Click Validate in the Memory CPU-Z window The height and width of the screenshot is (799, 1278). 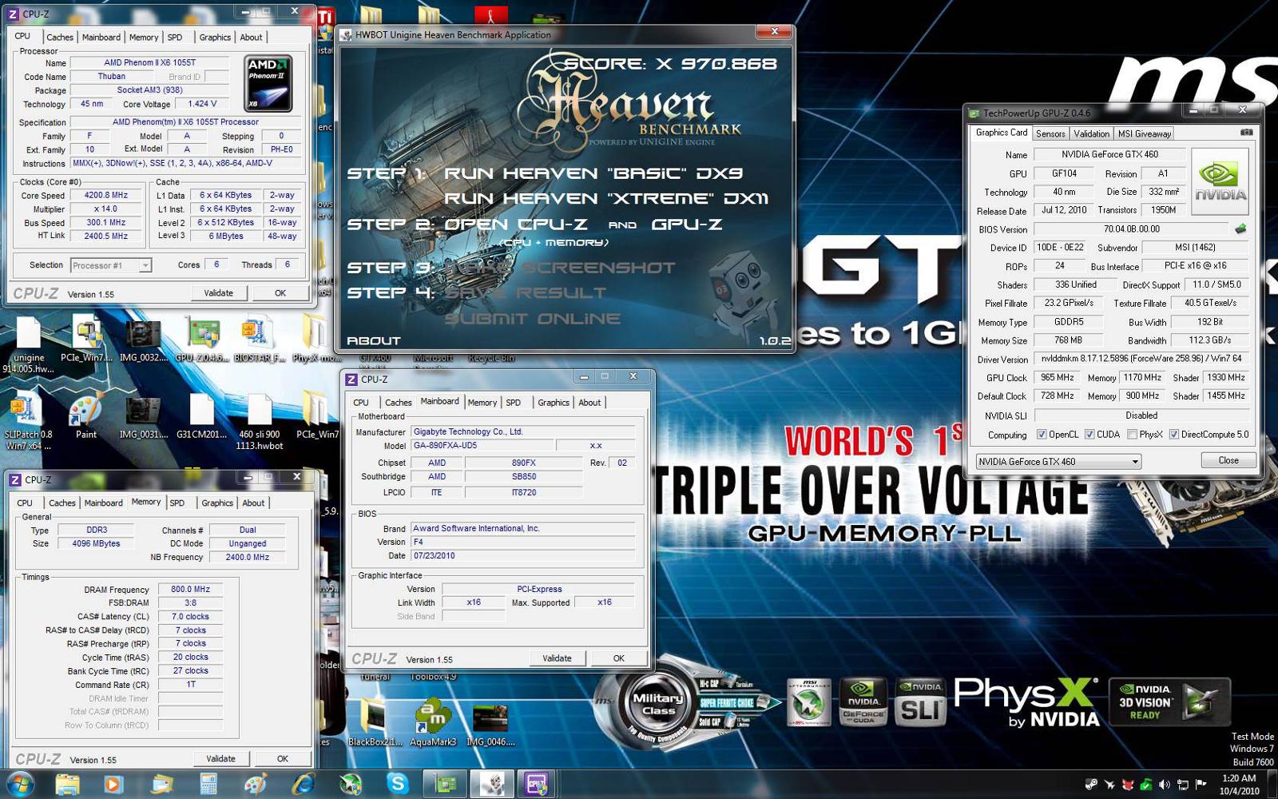[220, 758]
